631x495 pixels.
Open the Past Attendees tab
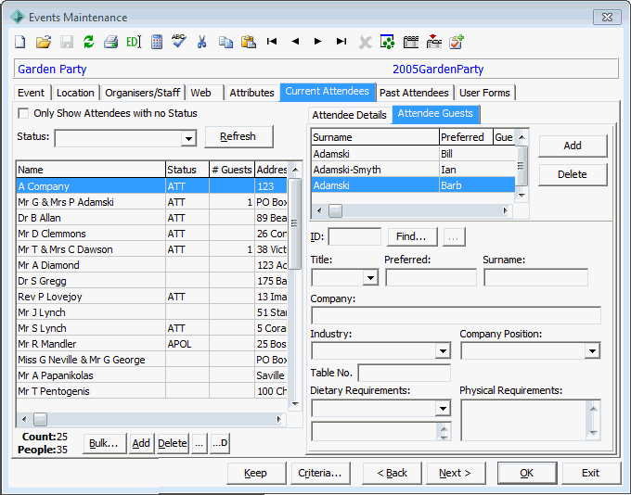point(414,93)
